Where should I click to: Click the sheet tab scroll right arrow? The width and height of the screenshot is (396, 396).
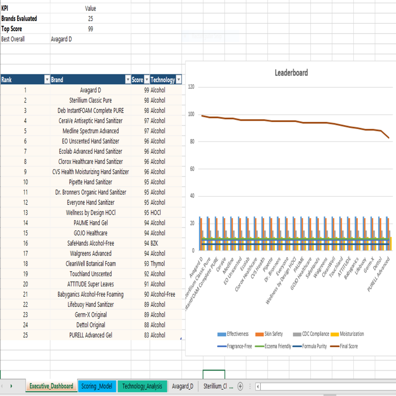11,386
